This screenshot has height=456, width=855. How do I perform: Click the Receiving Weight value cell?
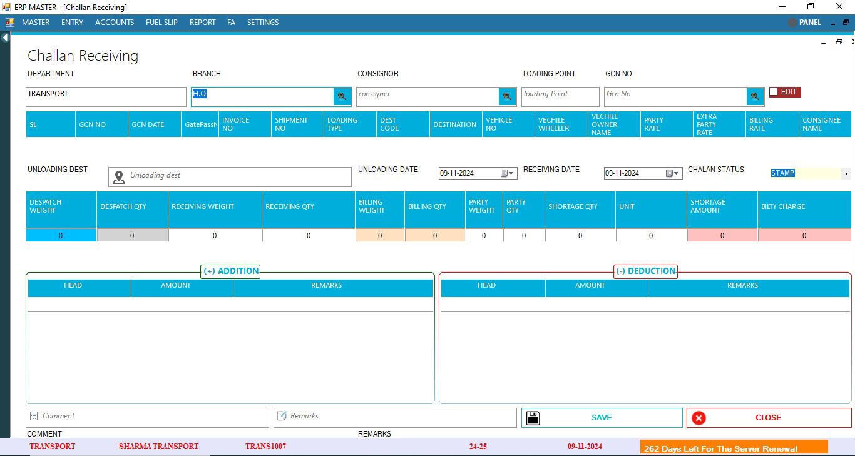coord(215,236)
